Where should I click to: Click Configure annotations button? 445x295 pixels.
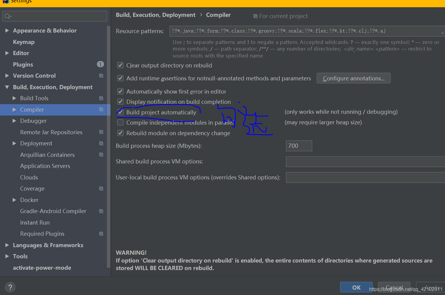point(354,78)
